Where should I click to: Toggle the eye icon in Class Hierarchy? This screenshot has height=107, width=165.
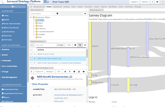pyautogui.click(x=85, y=13)
